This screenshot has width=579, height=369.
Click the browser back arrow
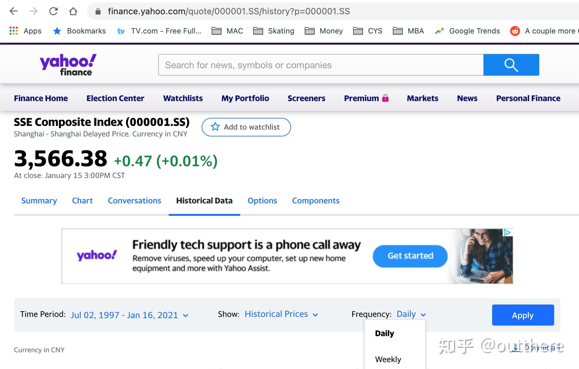[14, 11]
